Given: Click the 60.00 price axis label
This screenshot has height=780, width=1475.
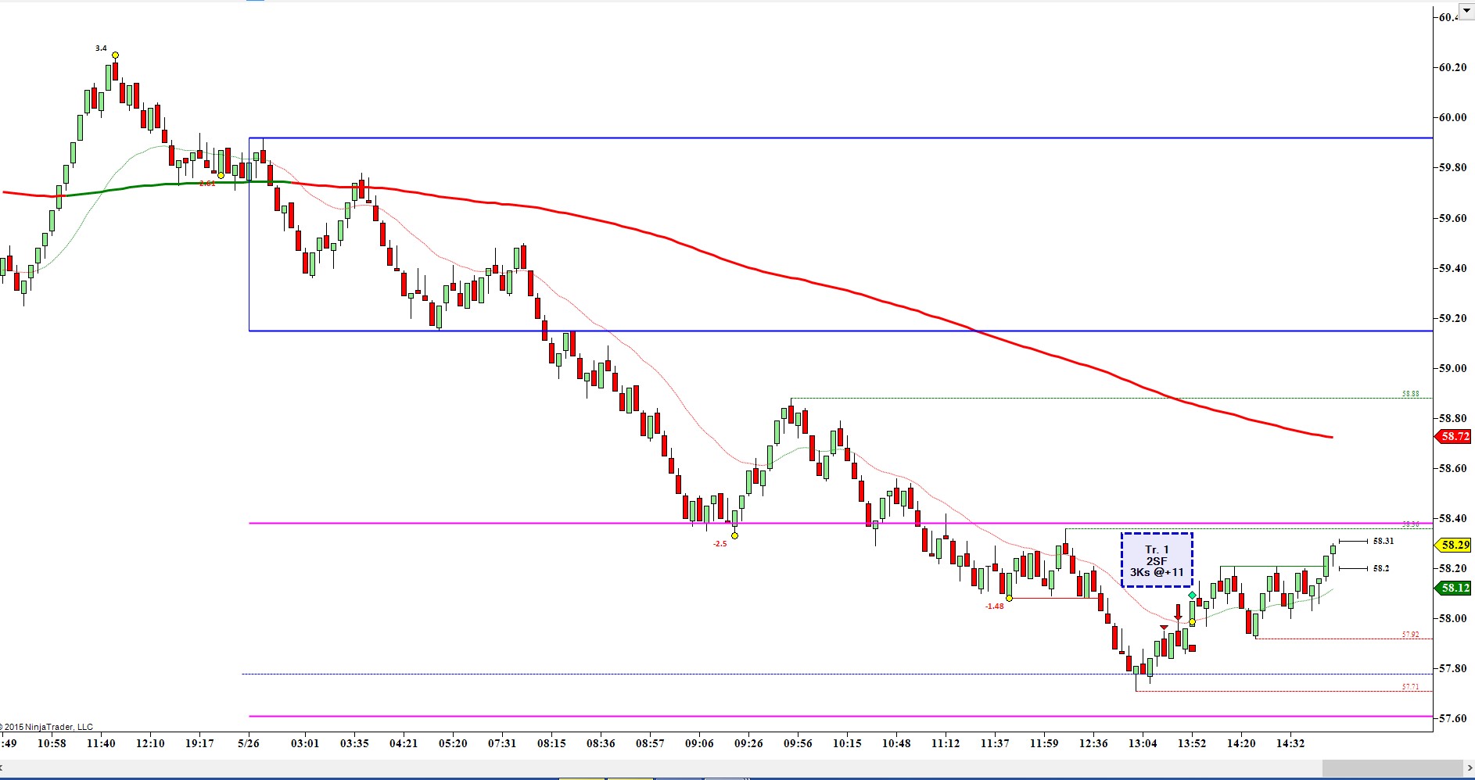Looking at the screenshot, I should point(1453,117).
